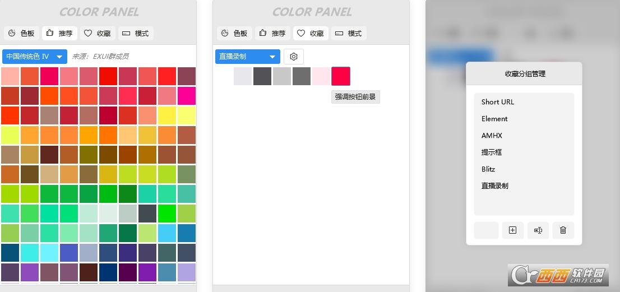
Task: Click 收藏分组管理 dialog title
Action: point(525,74)
